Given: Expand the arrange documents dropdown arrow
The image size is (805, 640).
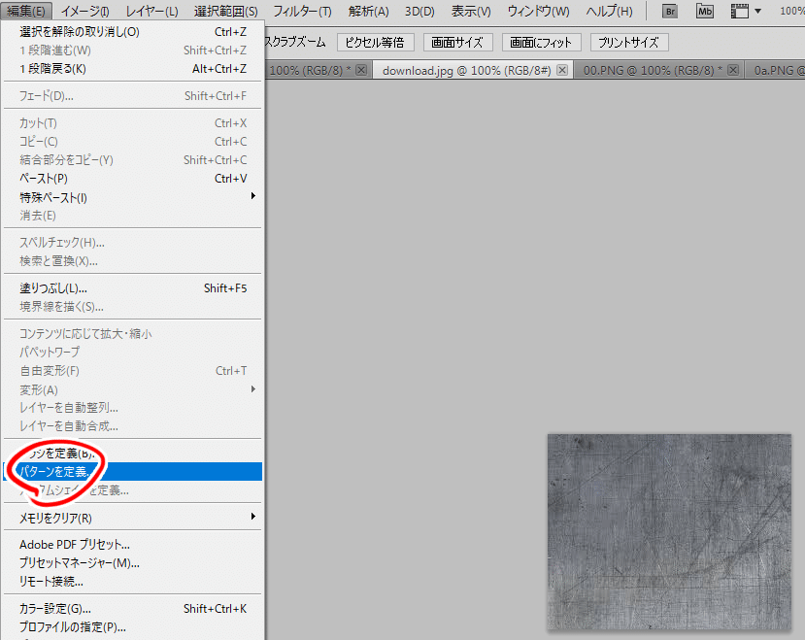Looking at the screenshot, I should pyautogui.click(x=757, y=12).
